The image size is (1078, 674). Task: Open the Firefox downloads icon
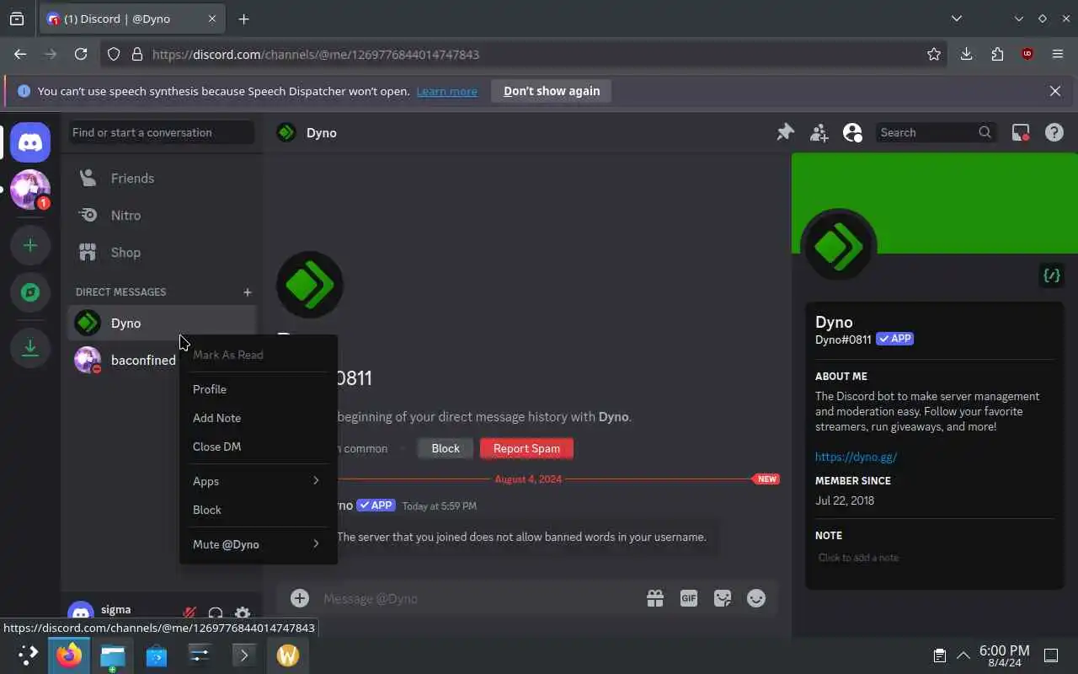click(x=966, y=54)
